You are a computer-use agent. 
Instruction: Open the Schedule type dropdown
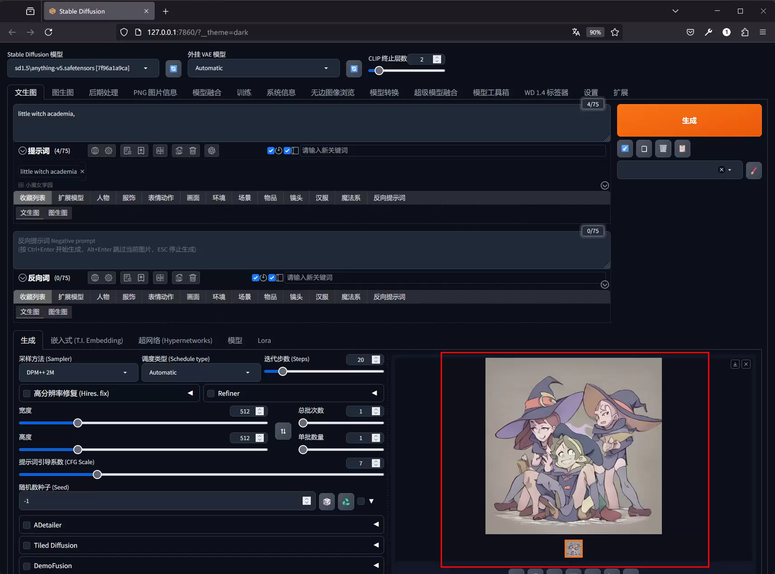point(201,373)
